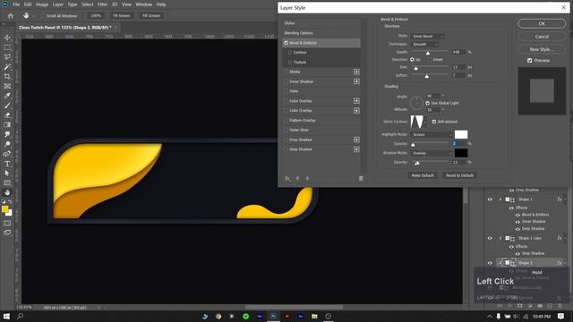Open the notification center icon

[x=560, y=316]
